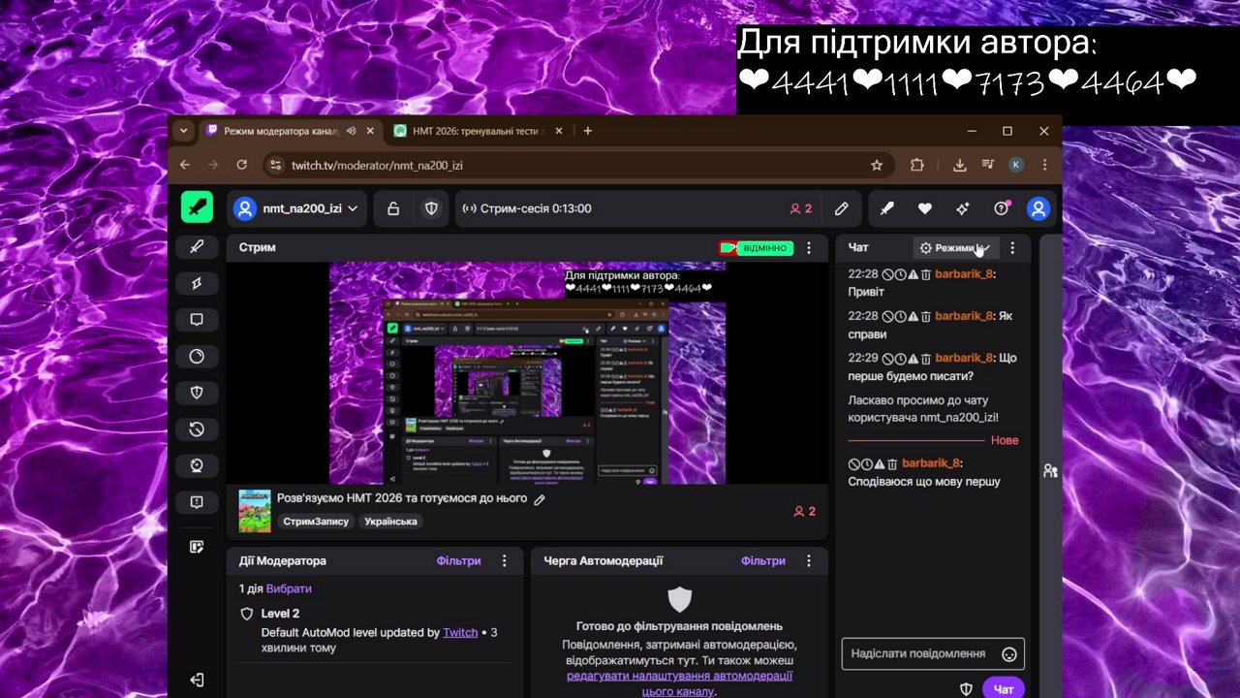This screenshot has width=1240, height=698.
Task: Click the warning icon on the newest barbarik_8 message
Action: 880,463
